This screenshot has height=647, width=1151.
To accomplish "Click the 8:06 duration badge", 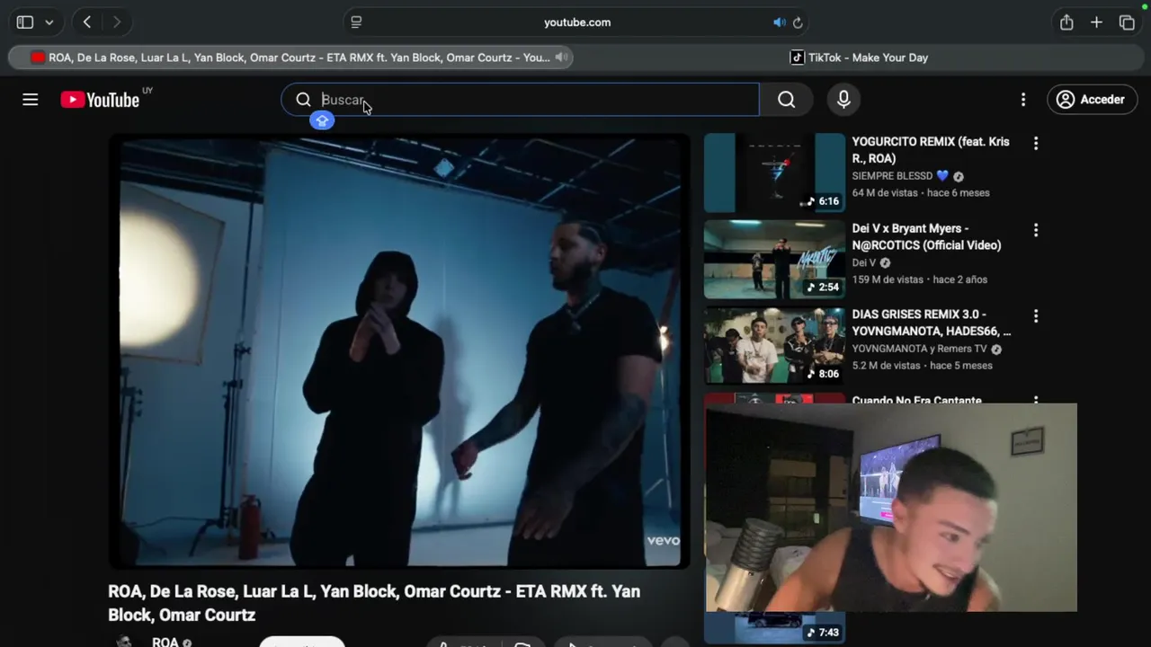I will pyautogui.click(x=822, y=374).
